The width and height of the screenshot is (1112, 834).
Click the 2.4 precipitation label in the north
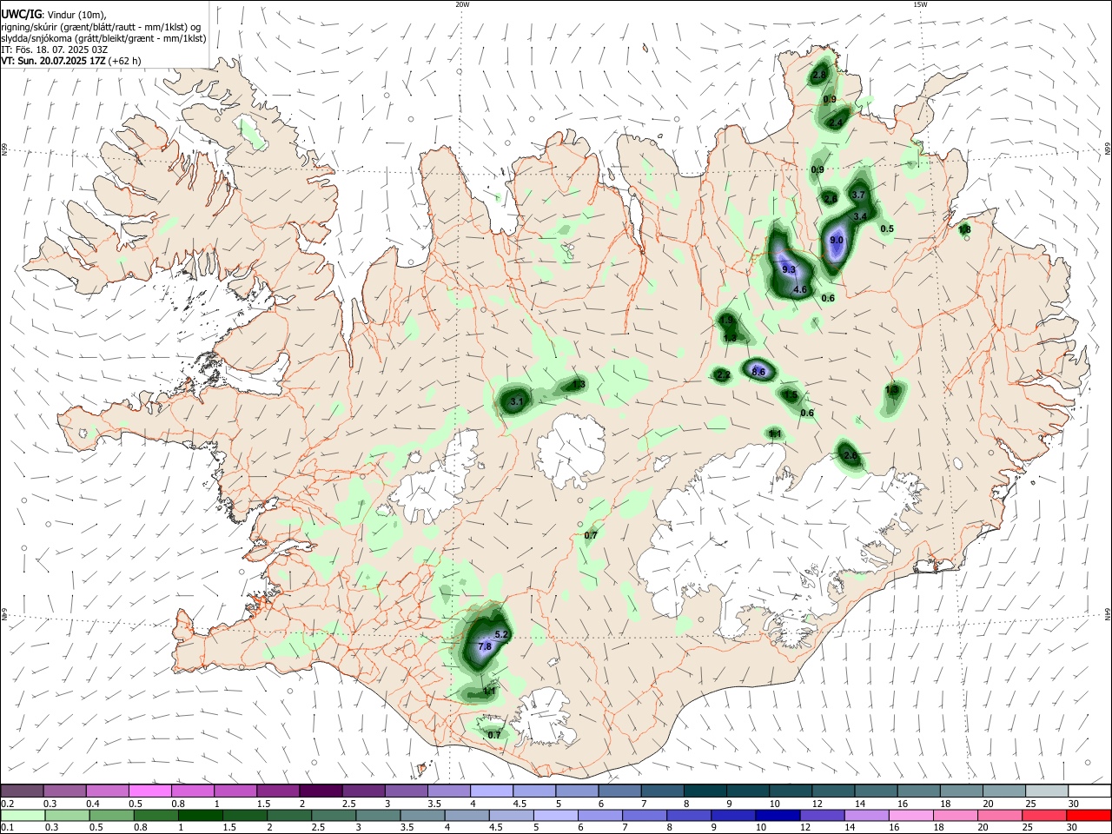pyautogui.click(x=836, y=123)
